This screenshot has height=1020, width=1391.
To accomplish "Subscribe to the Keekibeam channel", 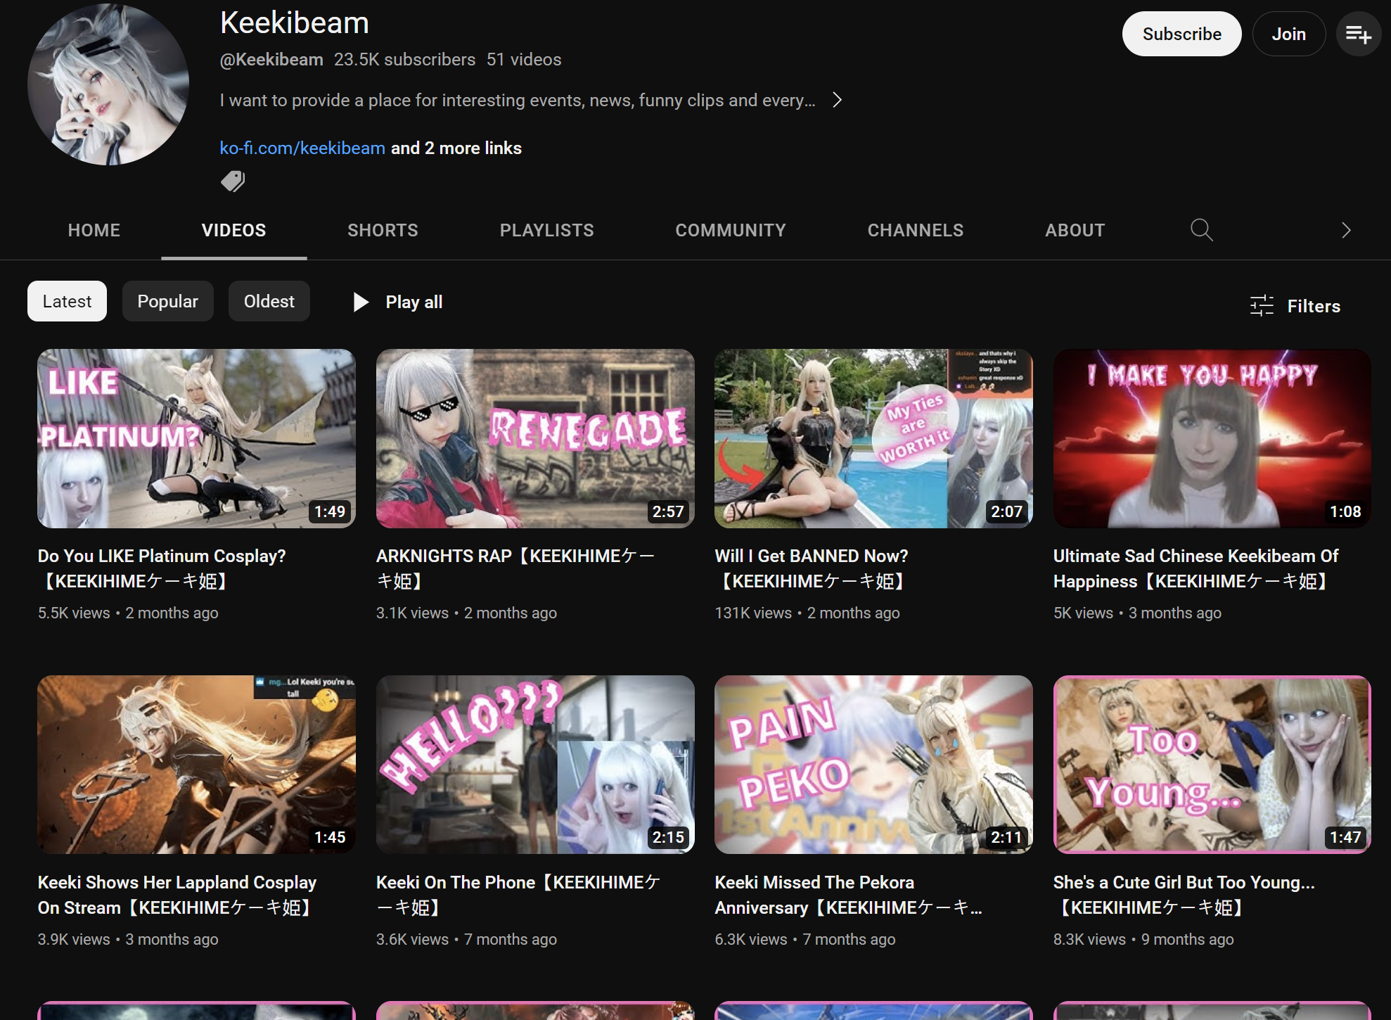I will [x=1181, y=34].
